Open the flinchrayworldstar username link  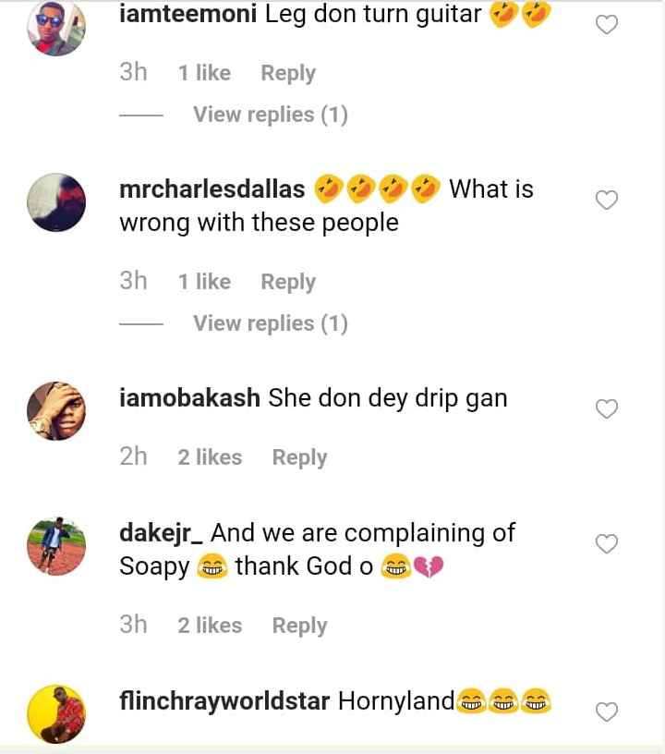224,701
